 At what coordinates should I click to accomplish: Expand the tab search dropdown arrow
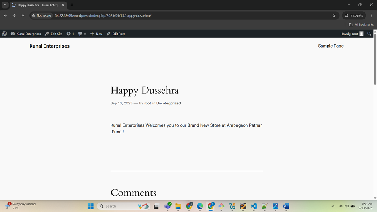pos(5,5)
